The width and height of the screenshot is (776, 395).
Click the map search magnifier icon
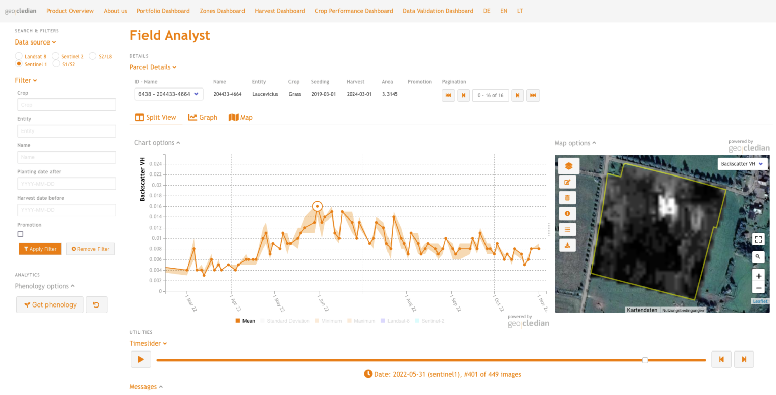click(x=758, y=257)
